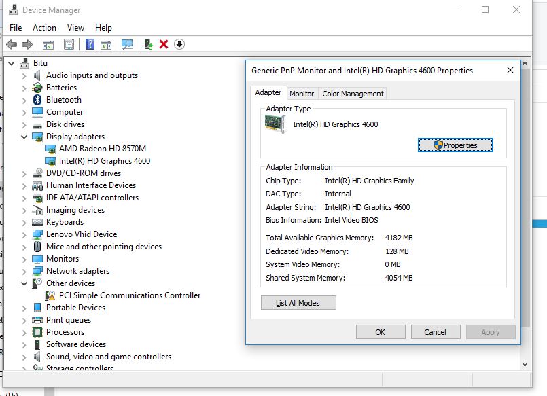The height and width of the screenshot is (396, 547).
Task: Open the View menu
Action: [x=75, y=28]
